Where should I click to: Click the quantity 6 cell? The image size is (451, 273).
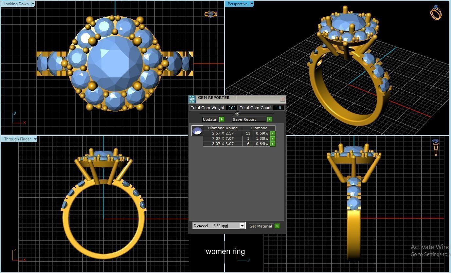click(x=248, y=144)
